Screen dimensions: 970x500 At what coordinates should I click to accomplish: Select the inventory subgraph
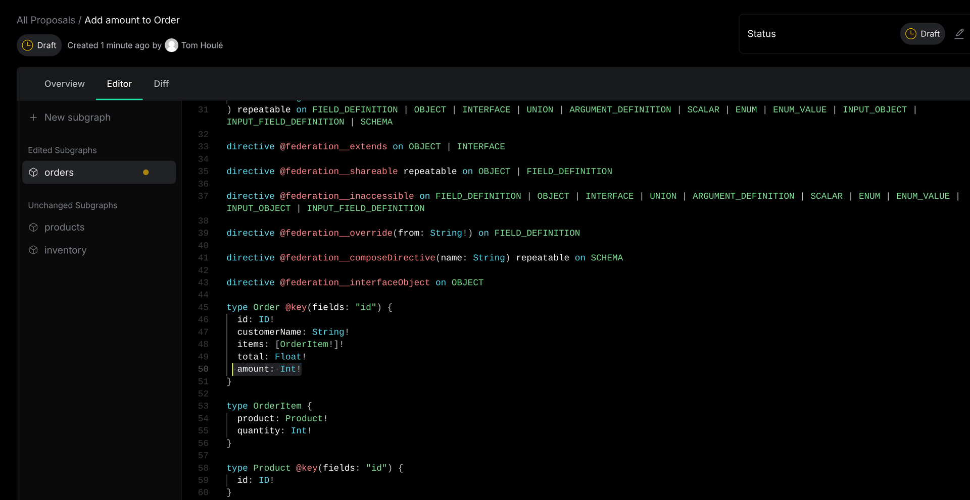tap(65, 250)
